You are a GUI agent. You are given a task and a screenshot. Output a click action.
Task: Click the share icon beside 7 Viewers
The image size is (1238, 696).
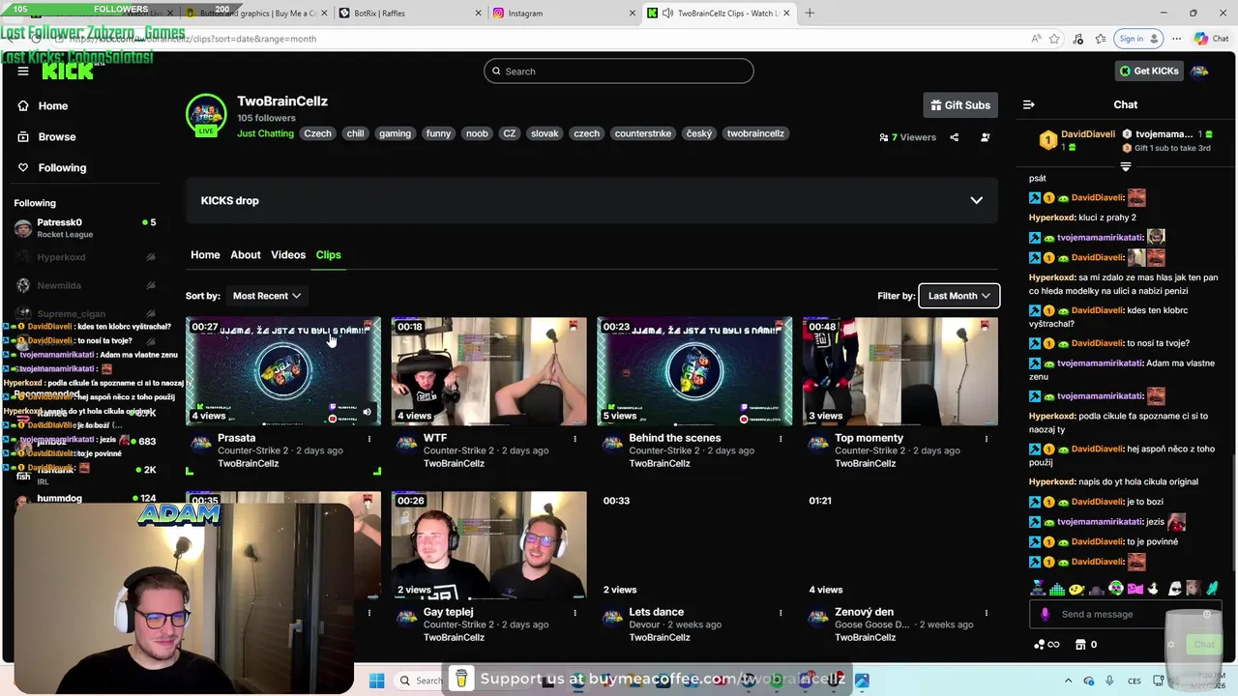[x=954, y=137]
